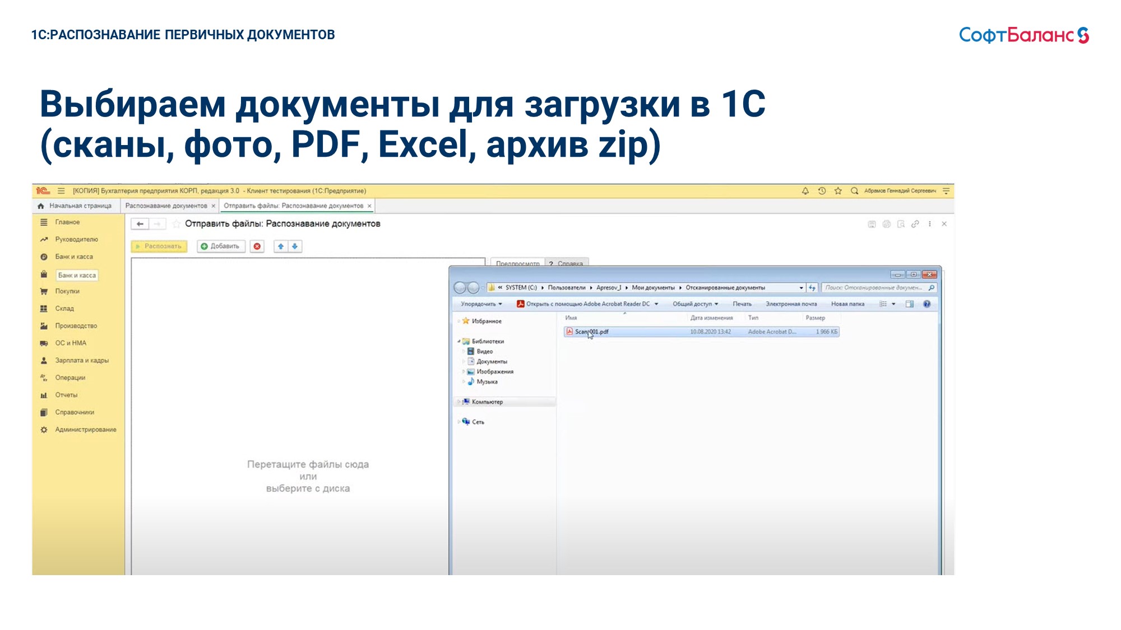The image size is (1121, 630).
Task: Move file up with blue up arrow
Action: tap(281, 246)
